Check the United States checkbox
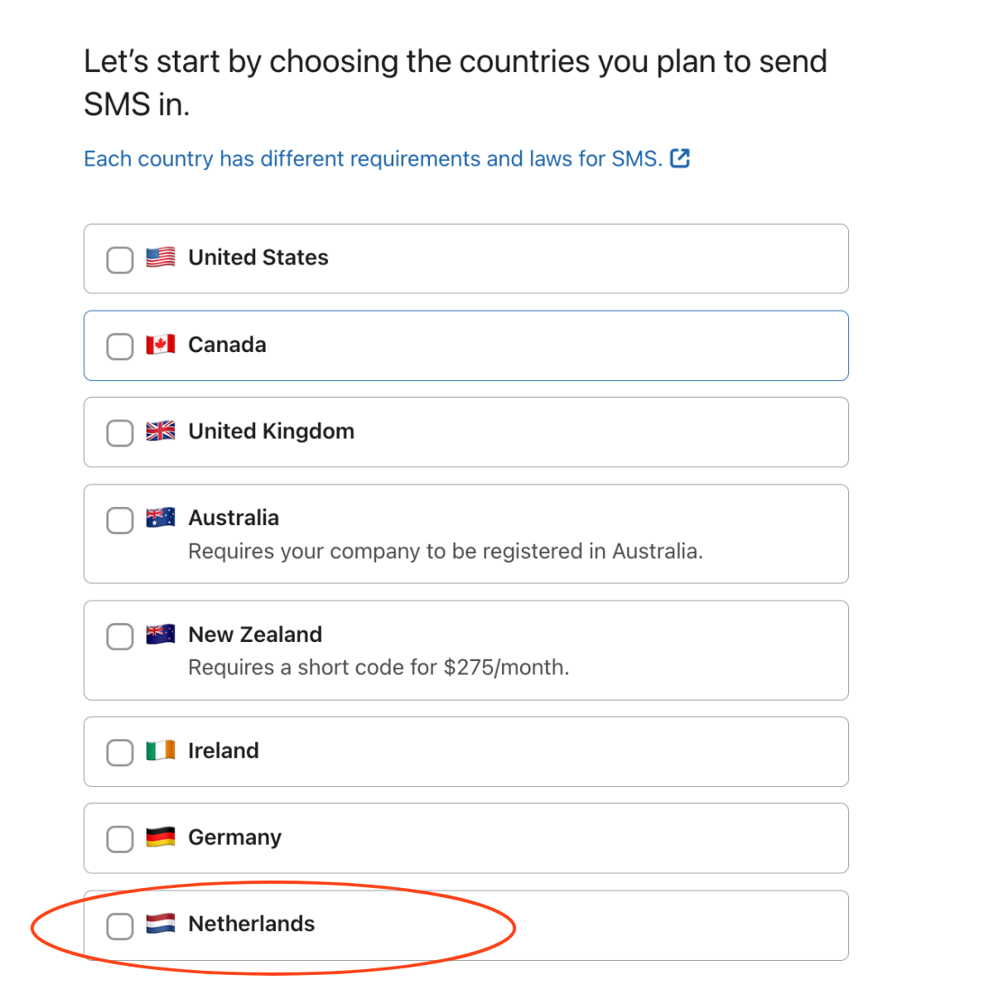 pyautogui.click(x=120, y=260)
